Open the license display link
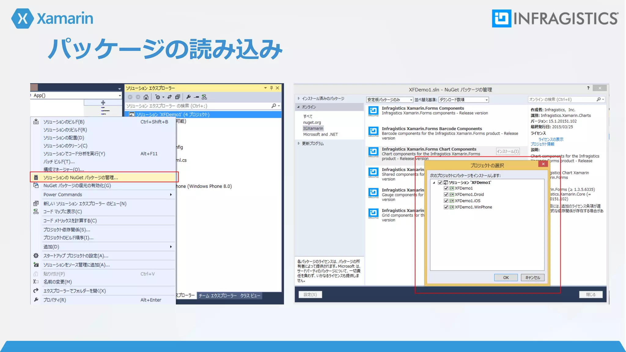The width and height of the screenshot is (626, 352). [x=551, y=139]
